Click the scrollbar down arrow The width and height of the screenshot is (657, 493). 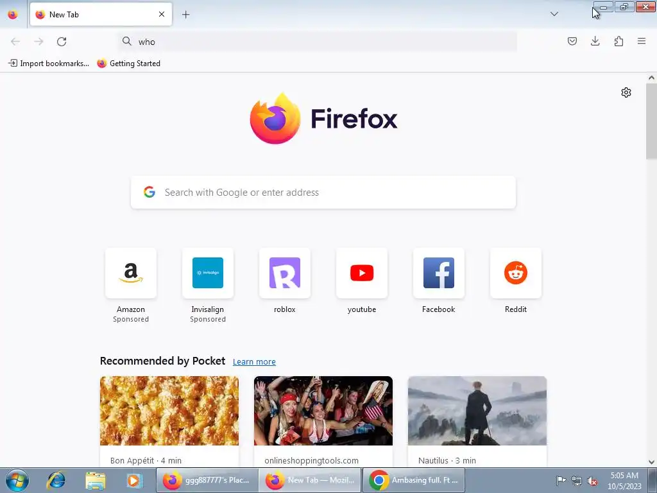tap(651, 462)
